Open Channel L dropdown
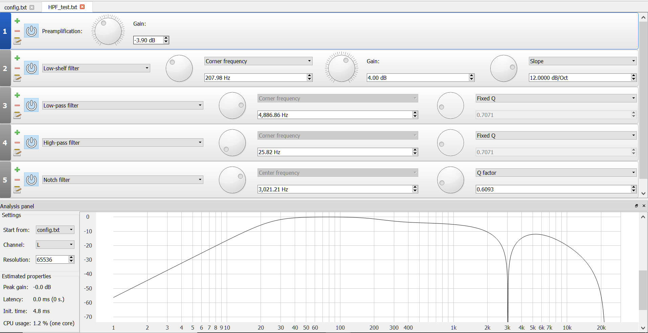 (55, 245)
